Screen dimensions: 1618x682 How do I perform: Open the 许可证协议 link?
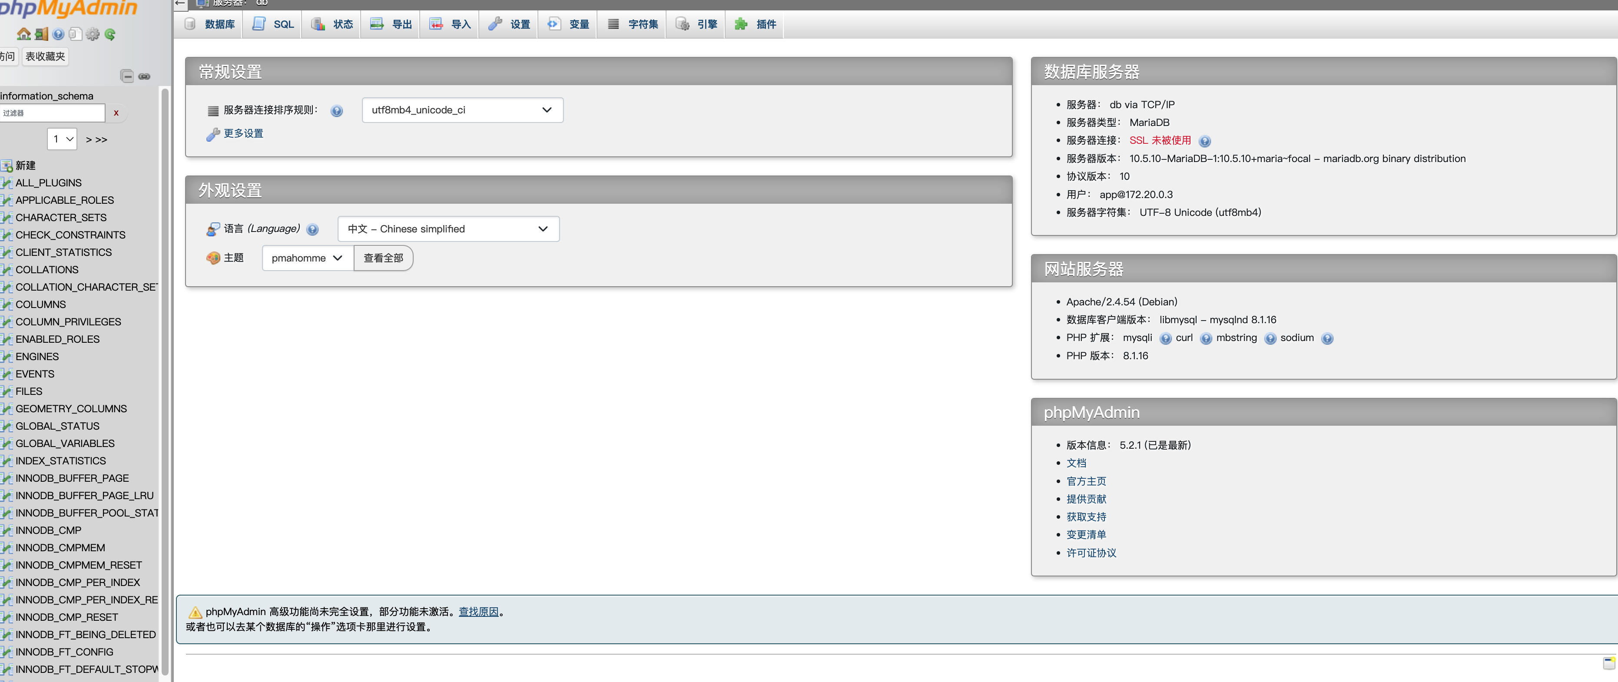(1092, 553)
